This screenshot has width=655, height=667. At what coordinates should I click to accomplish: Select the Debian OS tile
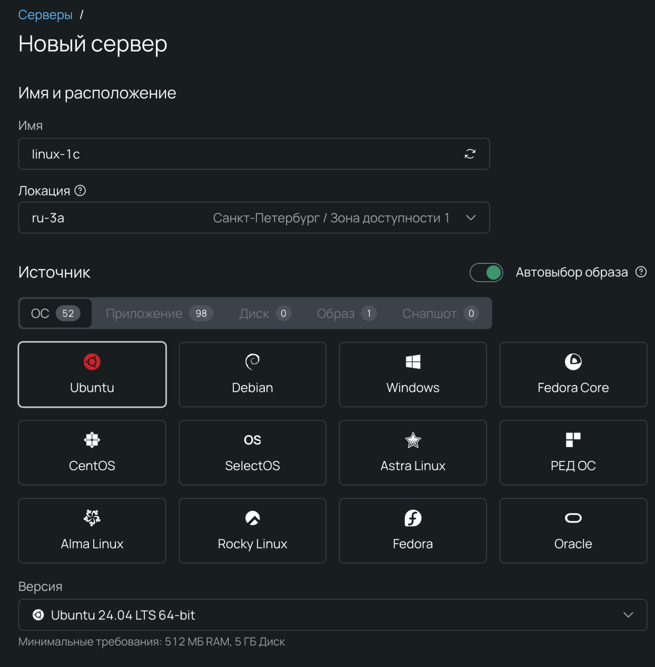pos(252,374)
